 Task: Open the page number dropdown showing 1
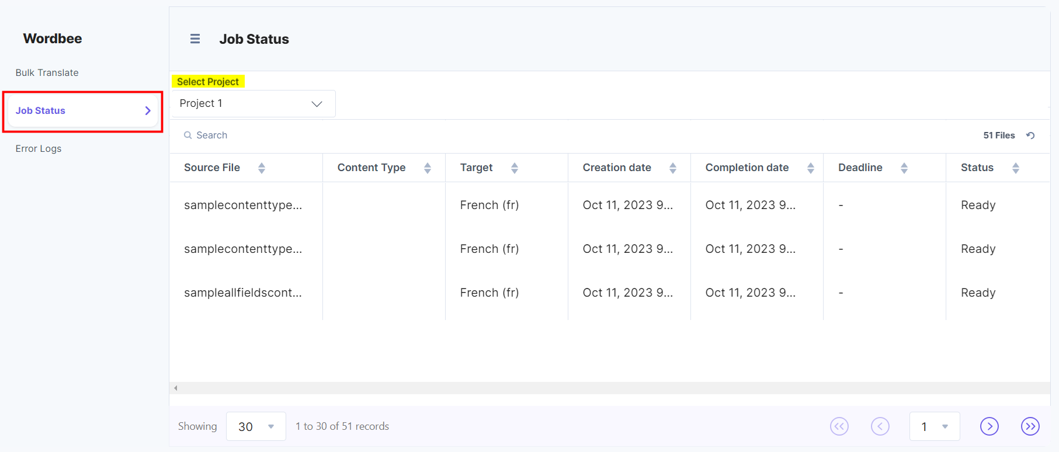[935, 426]
